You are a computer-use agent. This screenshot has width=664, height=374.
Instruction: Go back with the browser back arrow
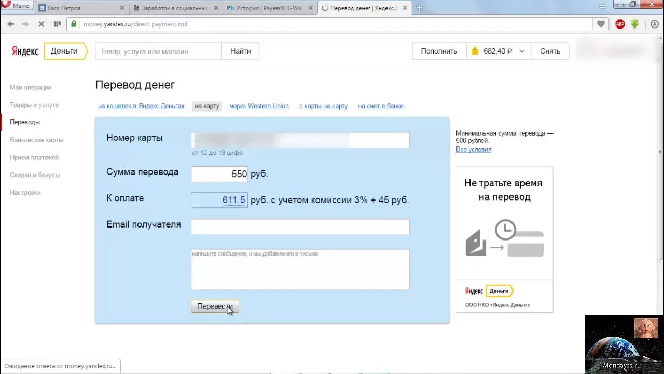(x=10, y=24)
